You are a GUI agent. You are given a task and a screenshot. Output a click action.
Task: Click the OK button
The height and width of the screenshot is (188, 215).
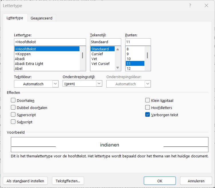coord(160,181)
